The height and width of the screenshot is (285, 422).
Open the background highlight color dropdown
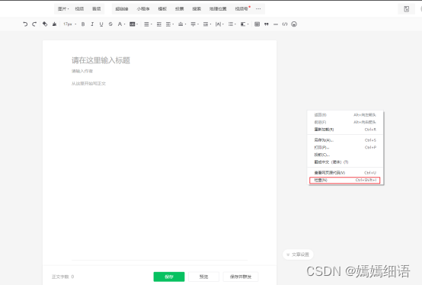[133, 24]
